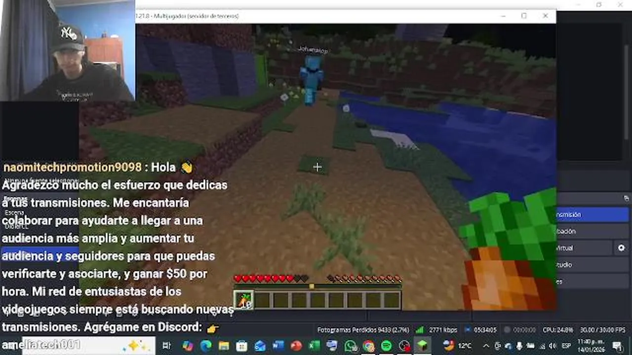Open File Explorer from the taskbar

tap(224, 346)
